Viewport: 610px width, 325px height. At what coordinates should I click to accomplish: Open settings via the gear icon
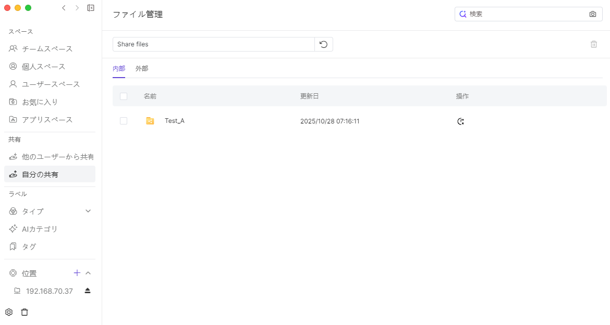pos(9,312)
